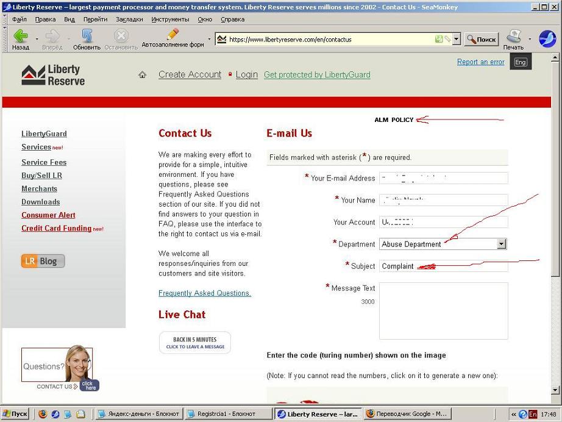Viewport: 562px width, 422px height.
Task: Click the LR Blog button
Action: click(x=43, y=261)
